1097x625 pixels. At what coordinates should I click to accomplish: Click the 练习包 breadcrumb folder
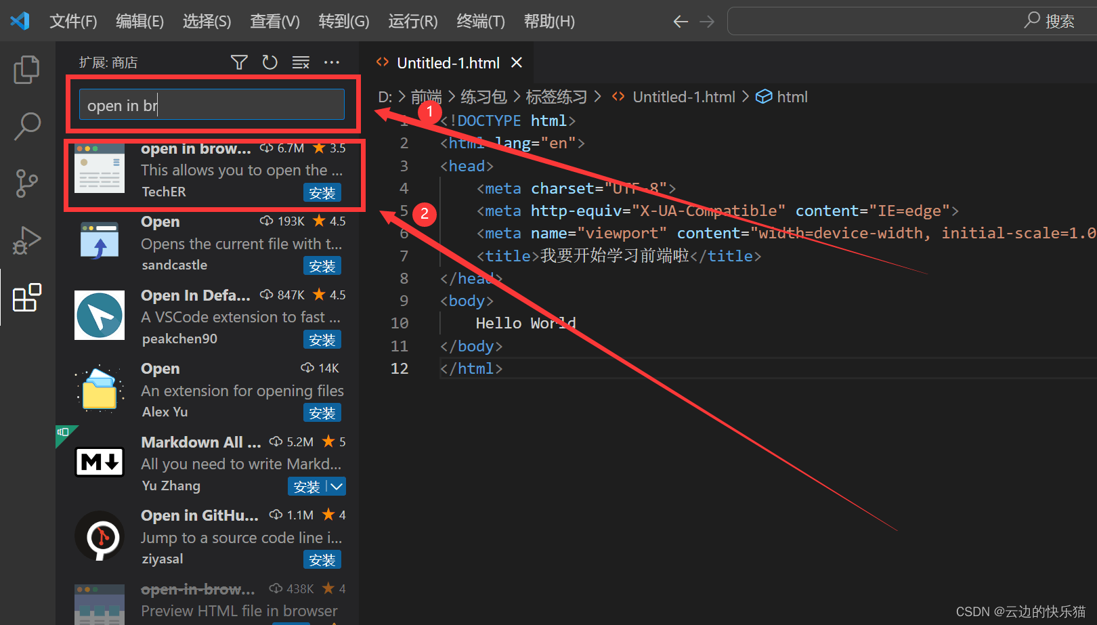[x=483, y=97]
